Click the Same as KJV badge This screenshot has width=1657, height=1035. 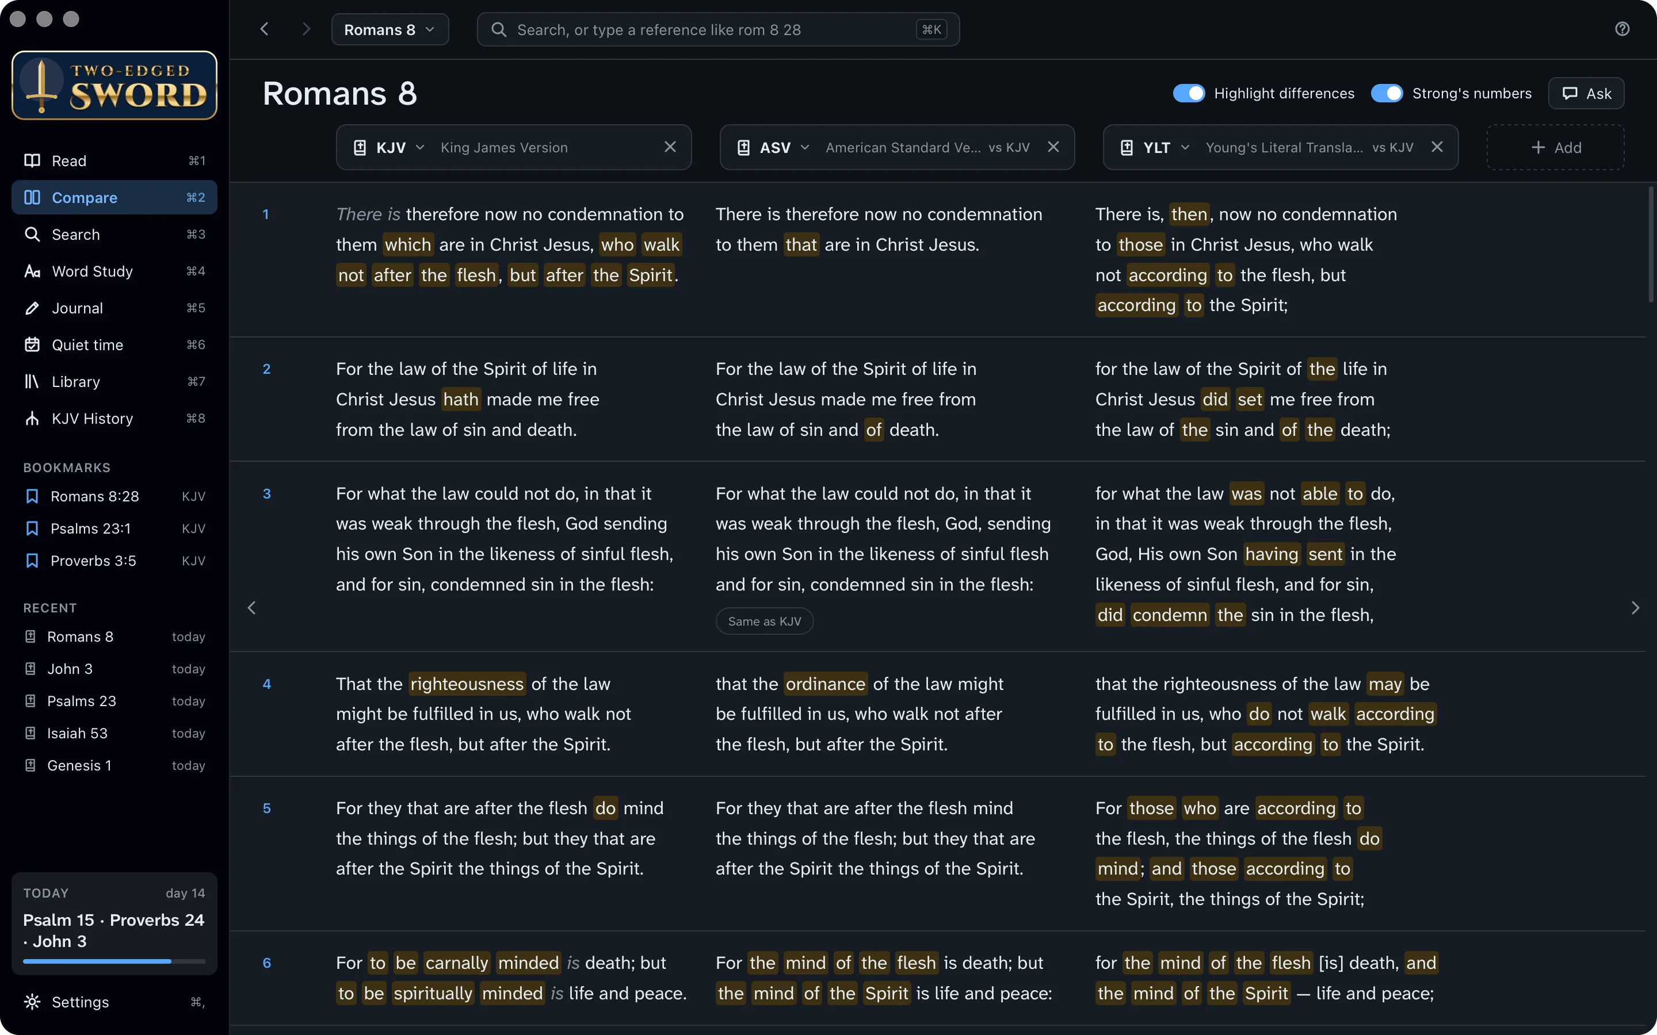click(764, 621)
